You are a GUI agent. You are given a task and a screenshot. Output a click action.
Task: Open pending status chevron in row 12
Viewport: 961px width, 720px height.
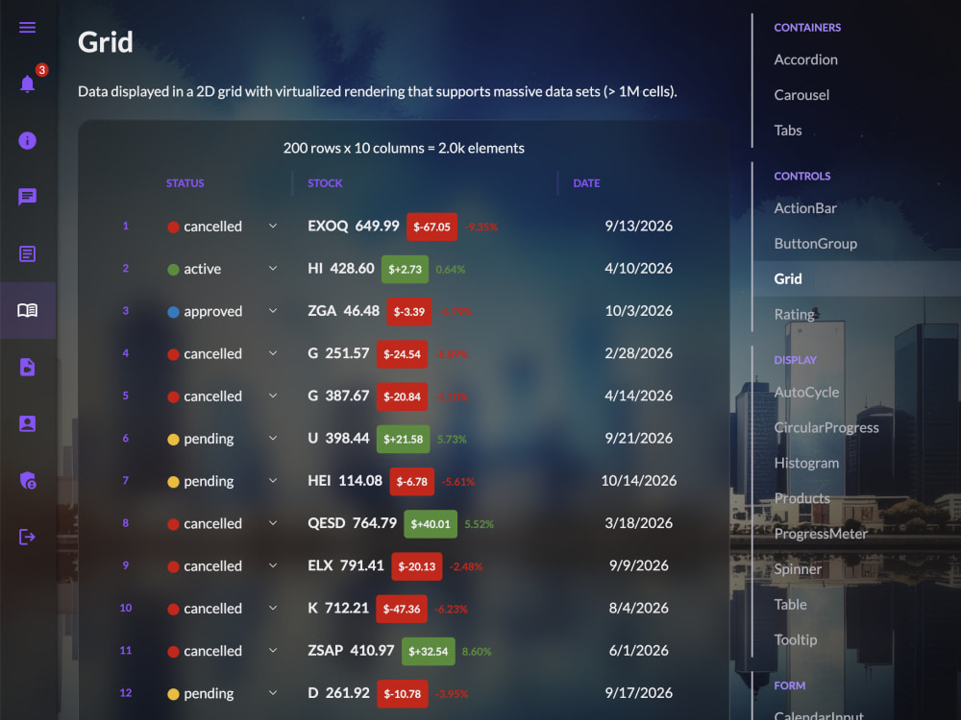pos(273,692)
